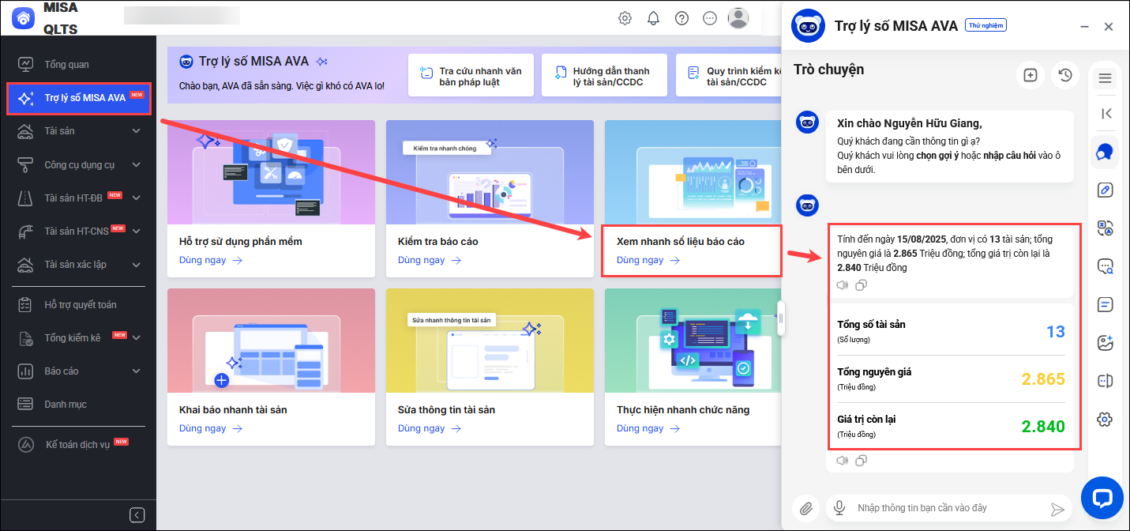The image size is (1130, 531).
Task: Click the Hỗ trợ sử dụng phần mềm card image
Action: point(271,172)
